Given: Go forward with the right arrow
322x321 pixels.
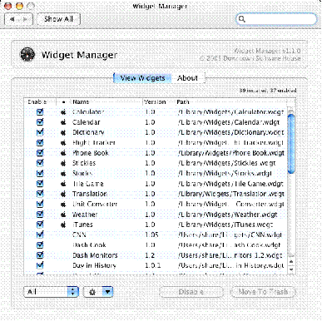Looking at the screenshot, I should point(25,19).
